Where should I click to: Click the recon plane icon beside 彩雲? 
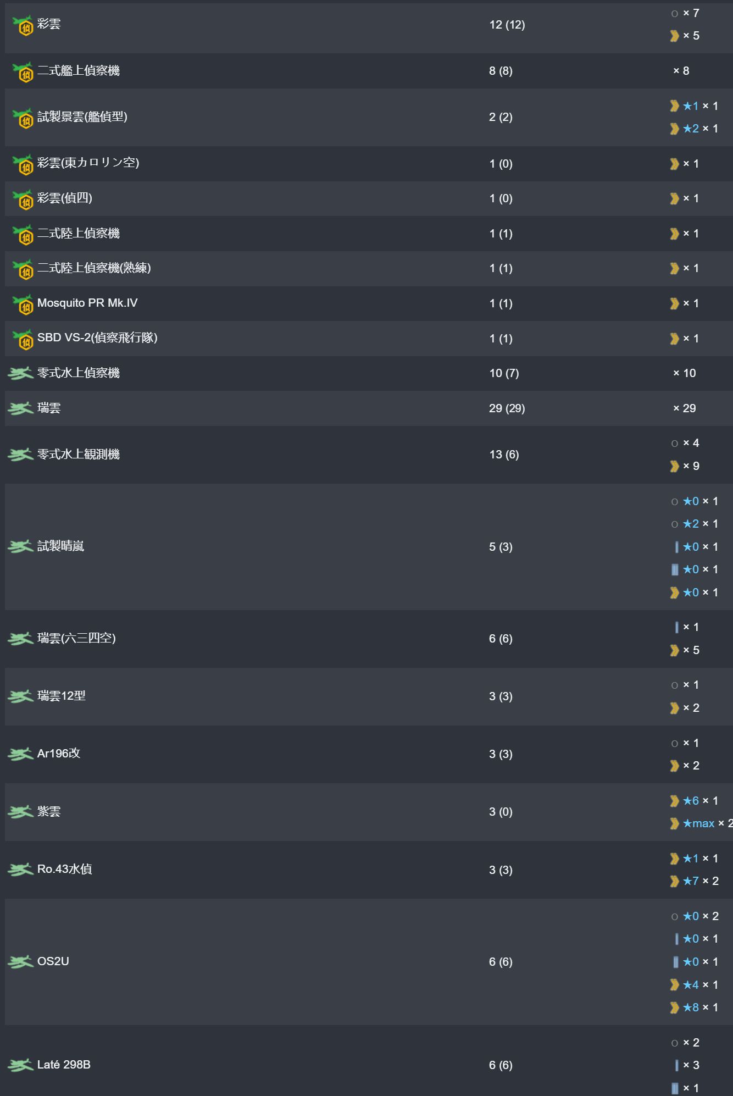[x=23, y=25]
